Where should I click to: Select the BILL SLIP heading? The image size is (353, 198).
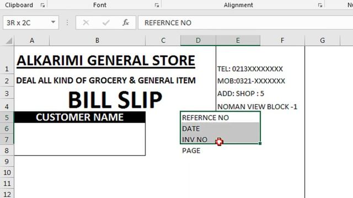coord(115,100)
